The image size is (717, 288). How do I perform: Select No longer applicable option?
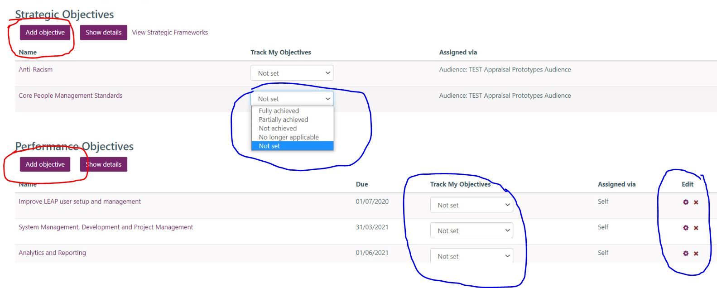pyautogui.click(x=289, y=137)
